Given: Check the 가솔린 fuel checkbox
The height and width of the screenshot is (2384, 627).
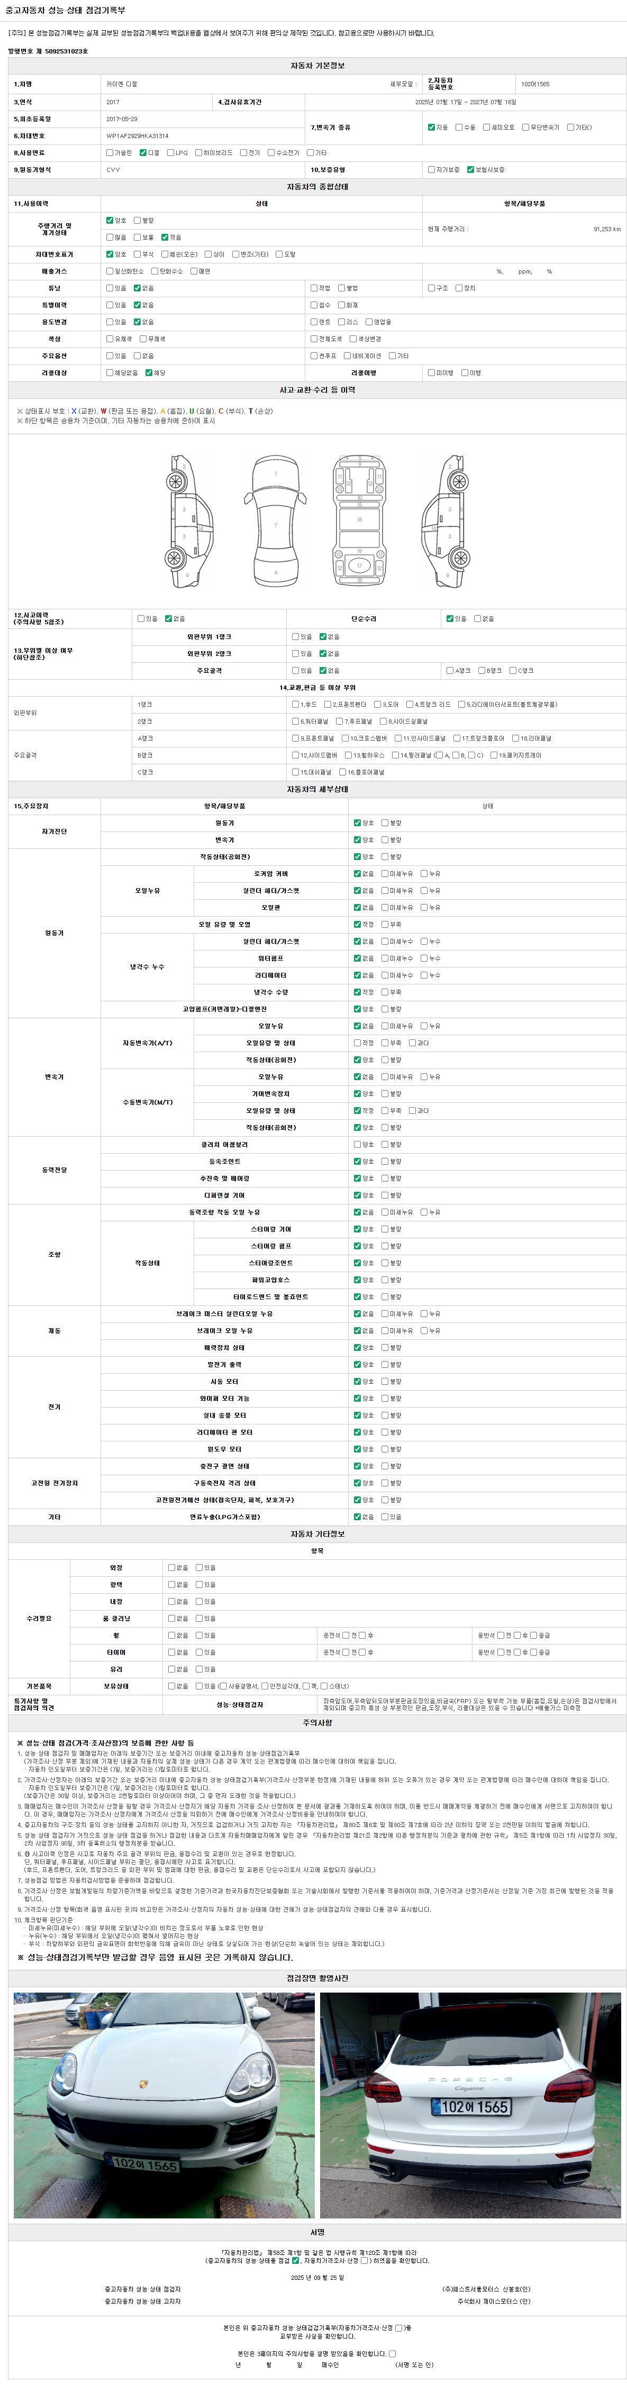Looking at the screenshot, I should 110,153.
